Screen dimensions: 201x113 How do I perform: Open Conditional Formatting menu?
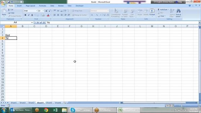coord(116,13)
